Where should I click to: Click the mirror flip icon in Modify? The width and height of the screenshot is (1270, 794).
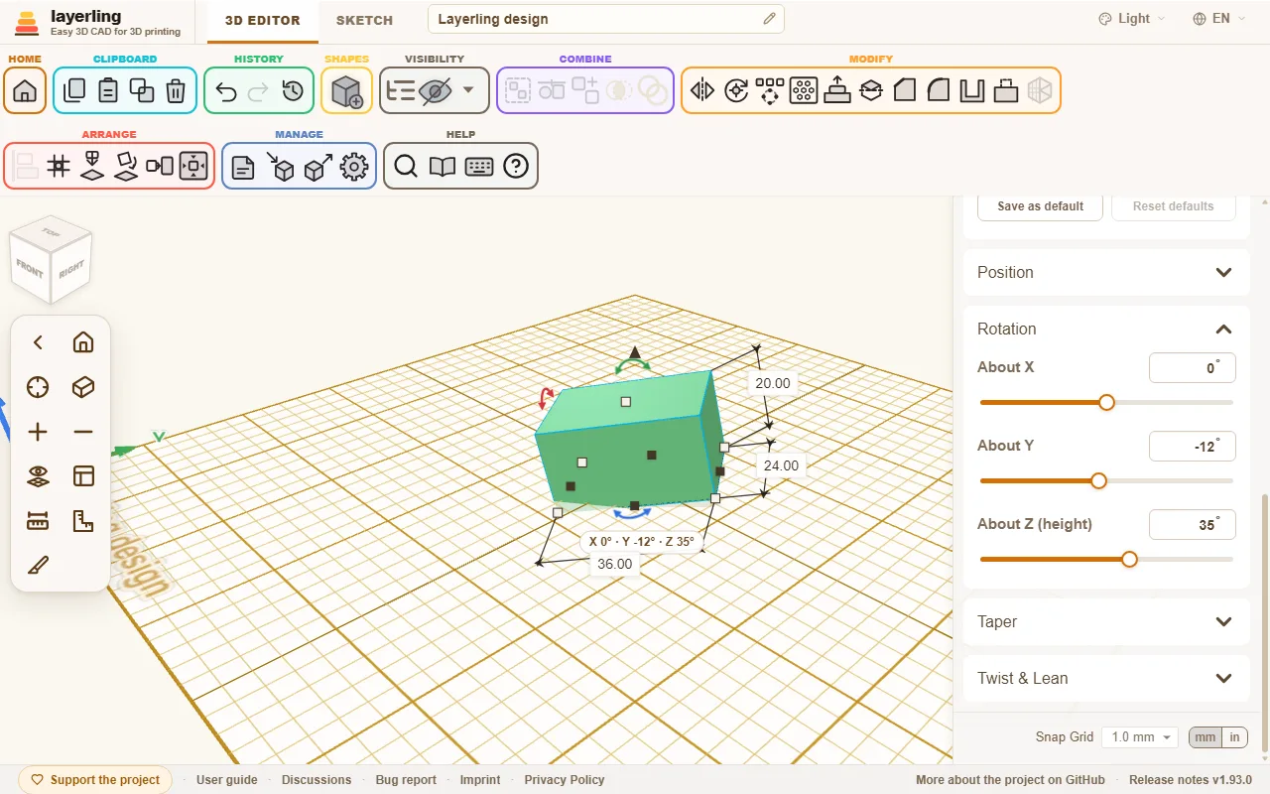[702, 91]
